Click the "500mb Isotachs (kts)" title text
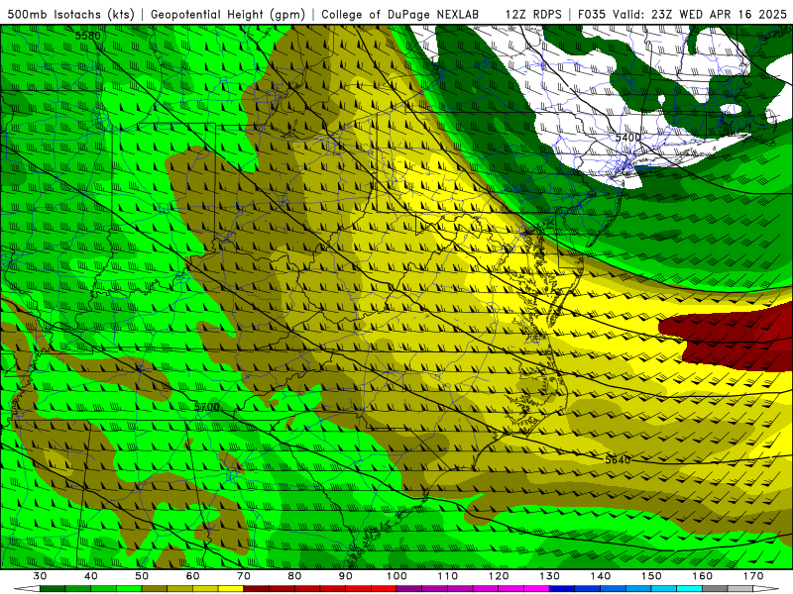The image size is (793, 594). coord(70,15)
